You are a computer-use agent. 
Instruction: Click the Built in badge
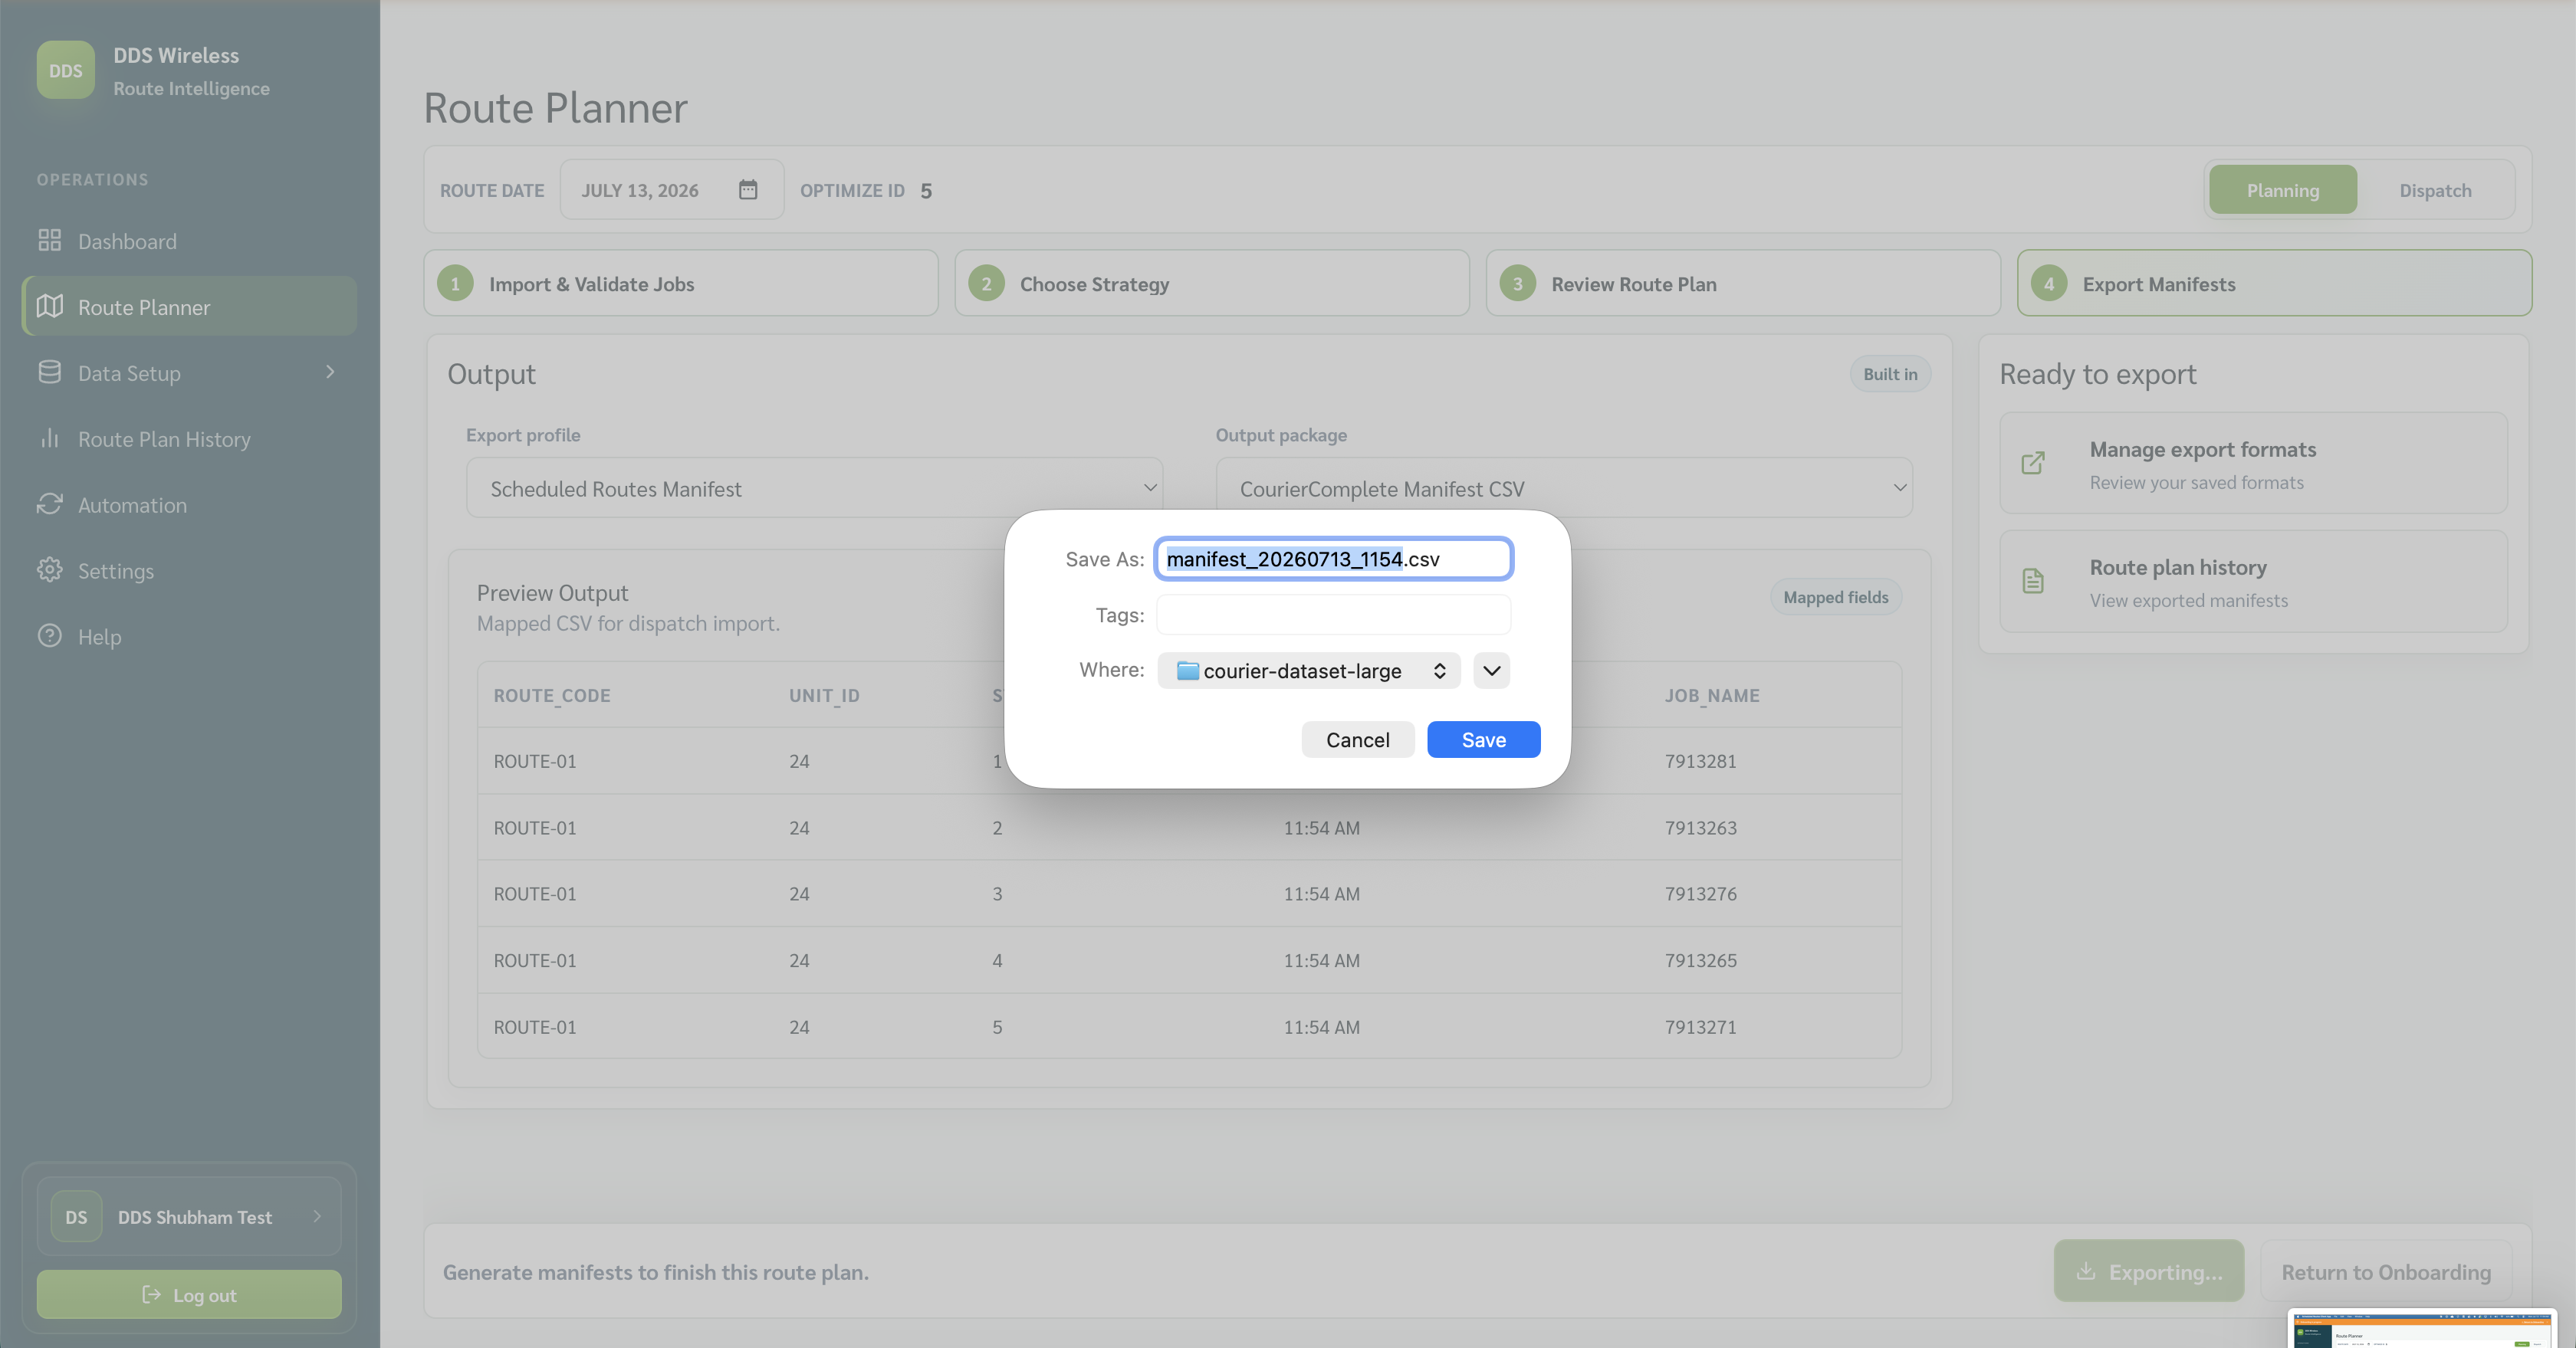point(1890,374)
